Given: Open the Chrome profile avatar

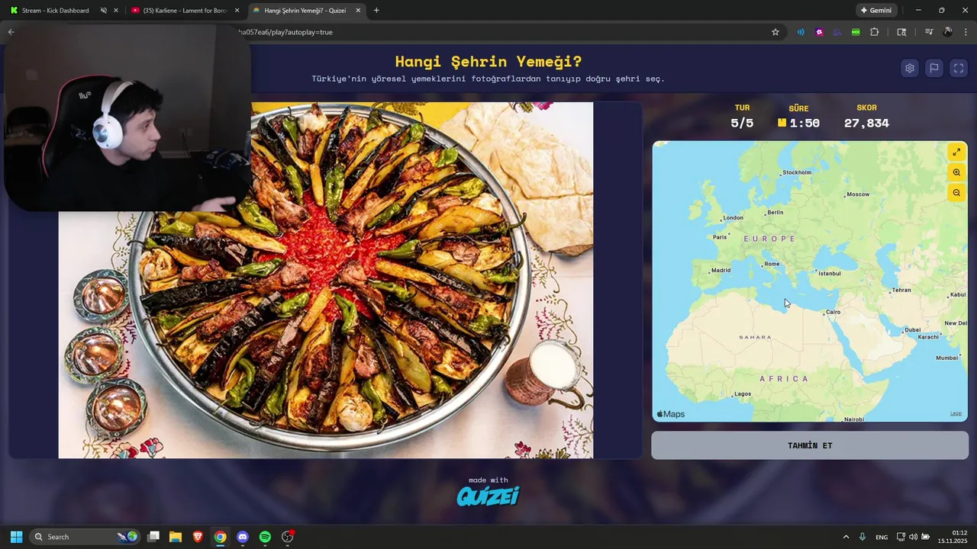Looking at the screenshot, I should point(947,32).
